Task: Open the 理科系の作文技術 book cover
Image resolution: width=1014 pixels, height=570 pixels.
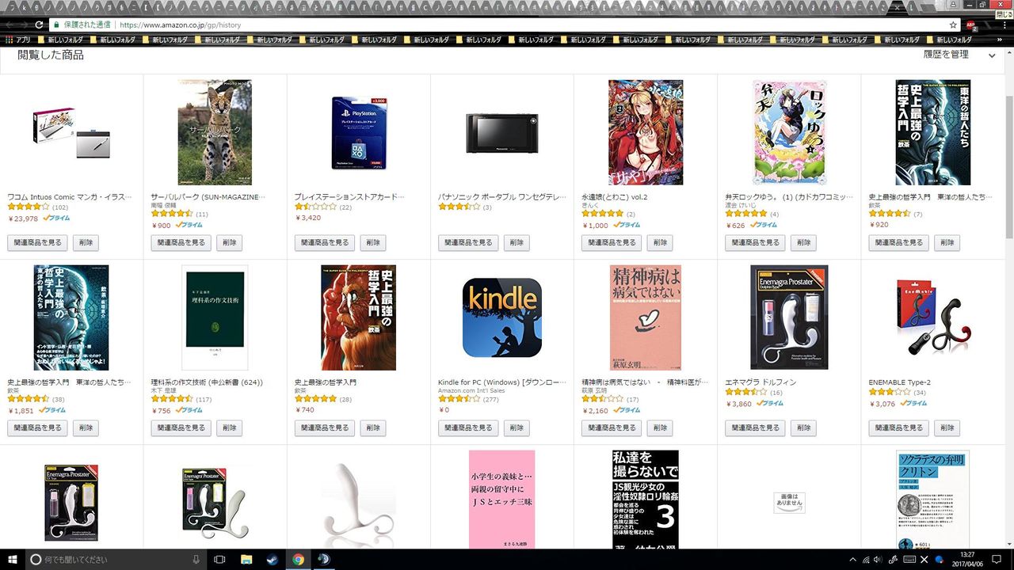Action: pos(215,317)
